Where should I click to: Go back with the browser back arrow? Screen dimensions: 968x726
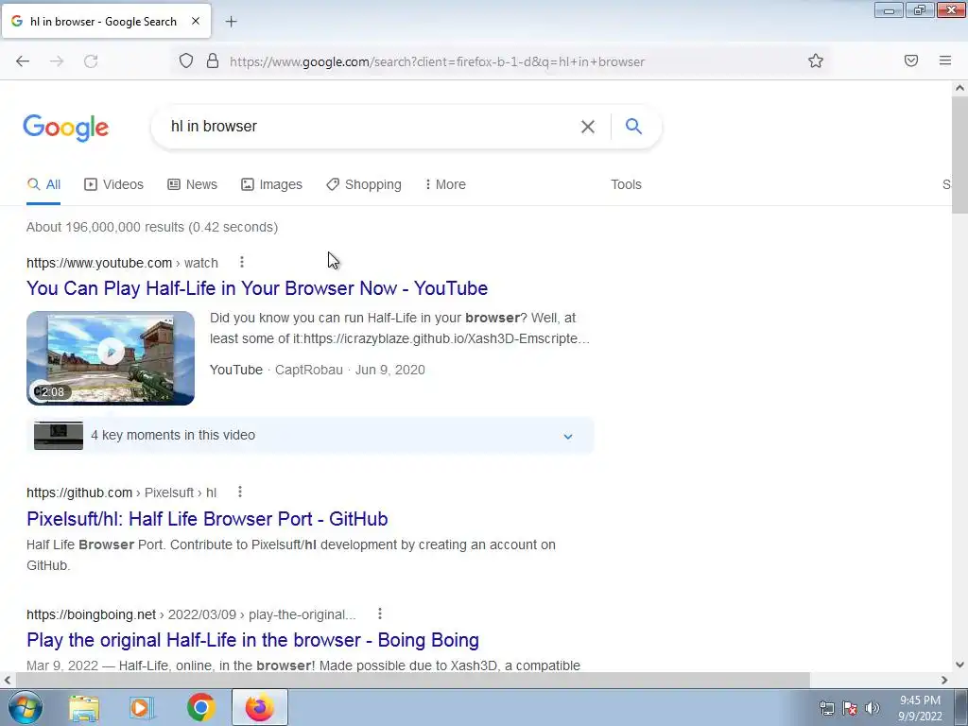23,61
